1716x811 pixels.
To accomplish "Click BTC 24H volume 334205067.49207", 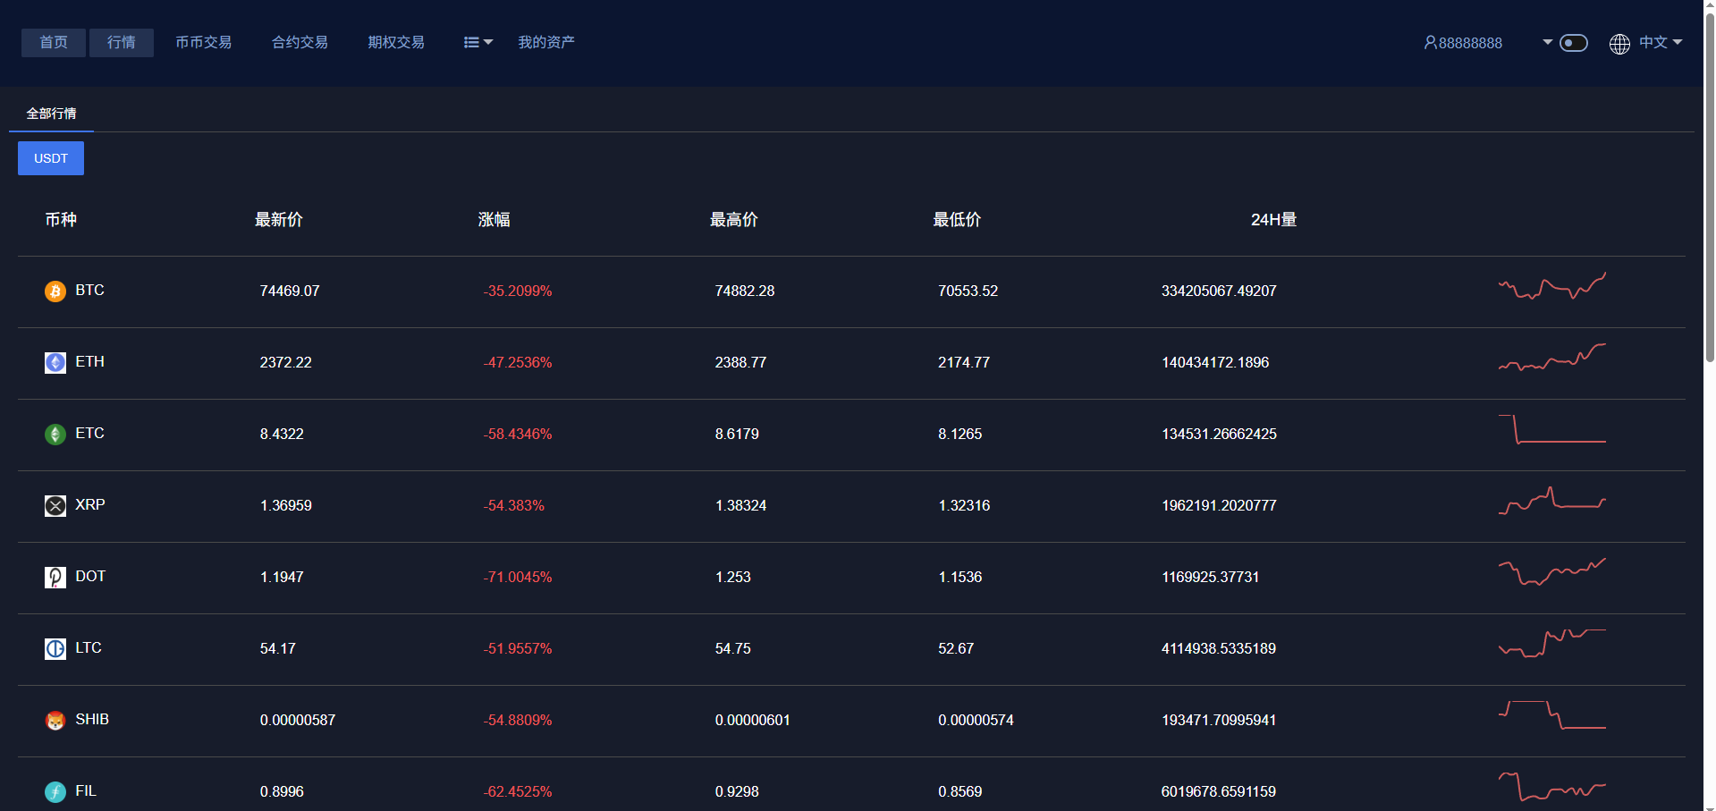I will point(1219,291).
